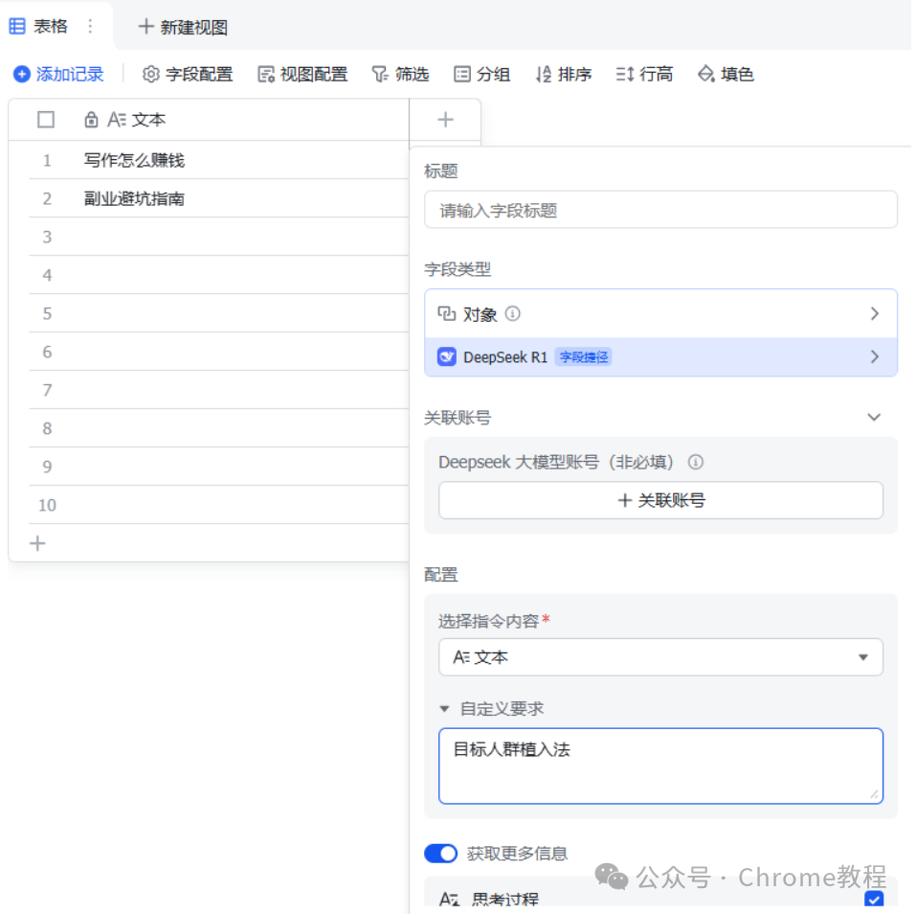
Task: Open the 选择指令内容 dropdown
Action: [660, 657]
